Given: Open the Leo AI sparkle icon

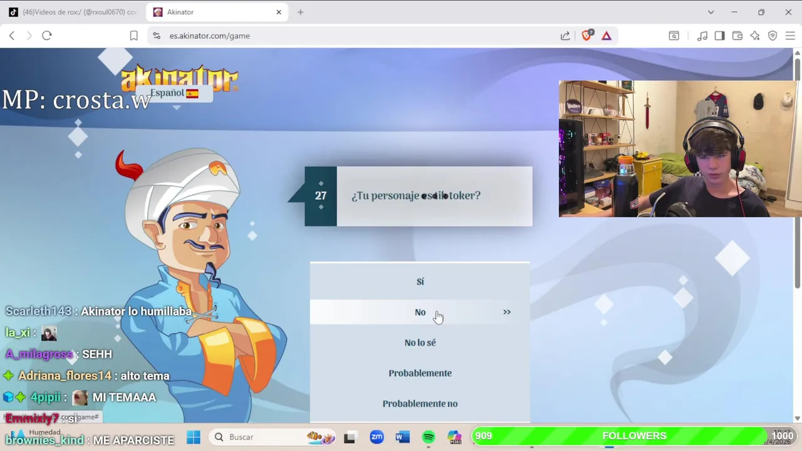Looking at the screenshot, I should pyautogui.click(x=755, y=36).
